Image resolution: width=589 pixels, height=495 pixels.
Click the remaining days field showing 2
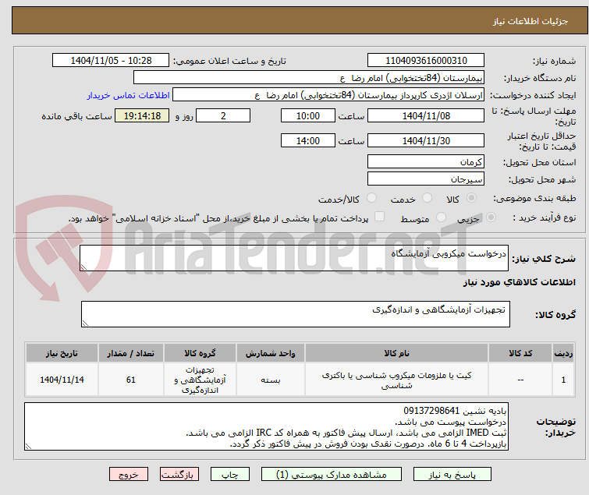[223, 115]
